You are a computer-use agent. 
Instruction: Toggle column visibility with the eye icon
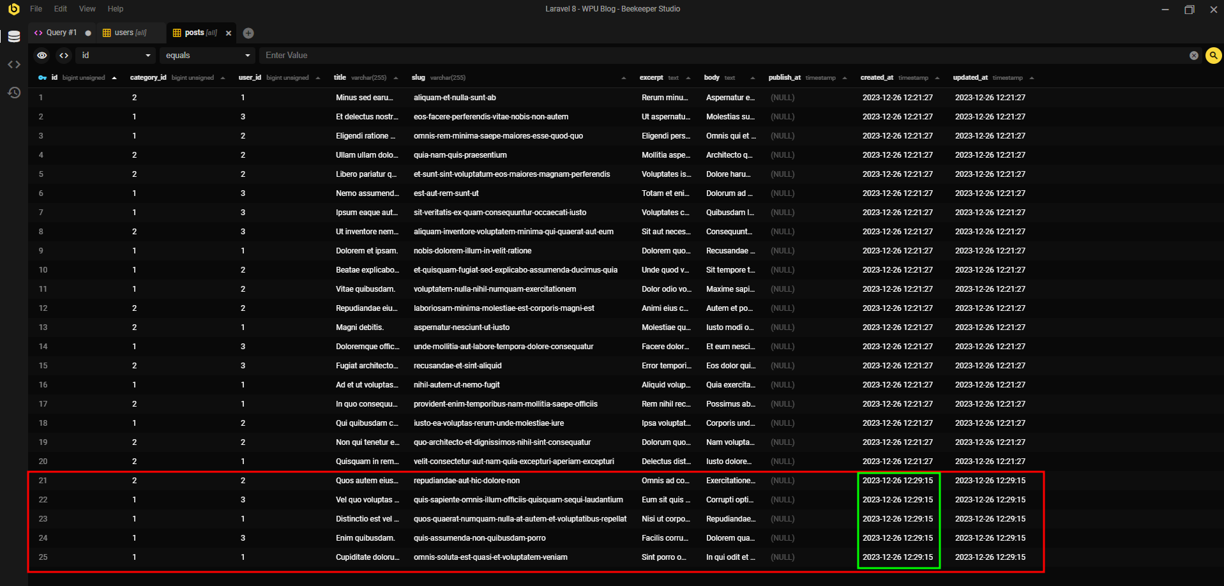[x=42, y=56]
